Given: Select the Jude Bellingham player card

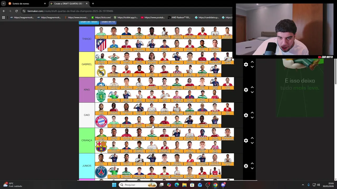Looking at the screenshot, I should pyautogui.click(x=177, y=109).
